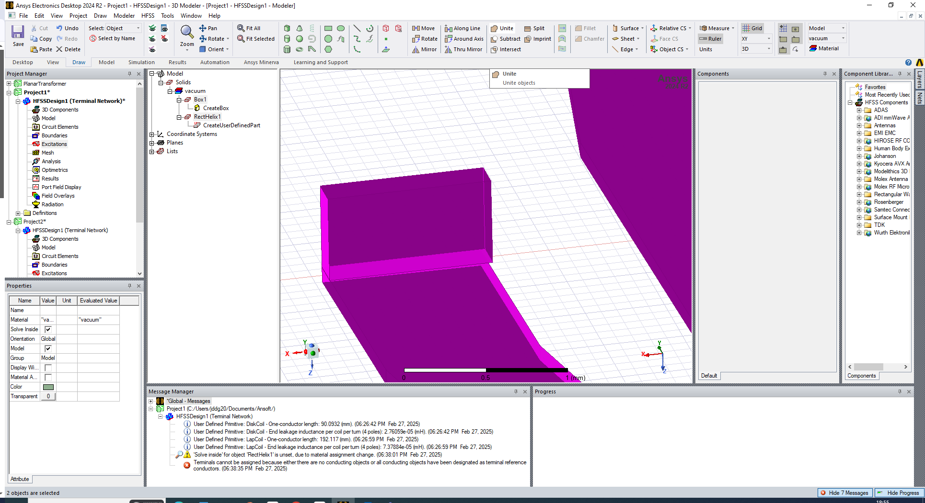
Task: Toggle the Solve Inside checkbox
Action: 48,329
